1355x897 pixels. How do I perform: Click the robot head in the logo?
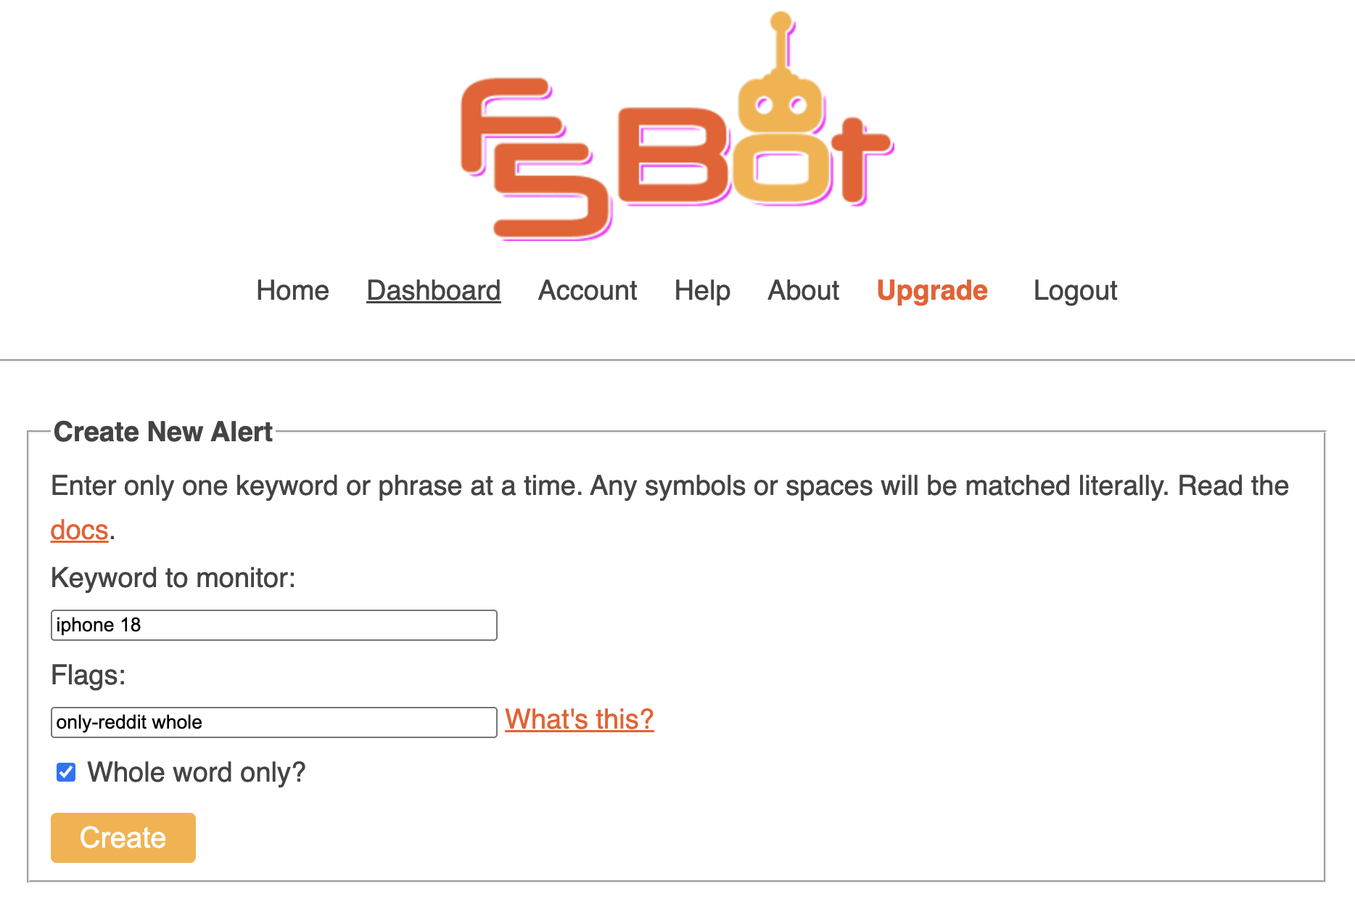779,105
